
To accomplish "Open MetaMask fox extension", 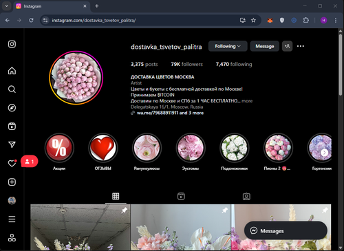I will (x=270, y=20).
